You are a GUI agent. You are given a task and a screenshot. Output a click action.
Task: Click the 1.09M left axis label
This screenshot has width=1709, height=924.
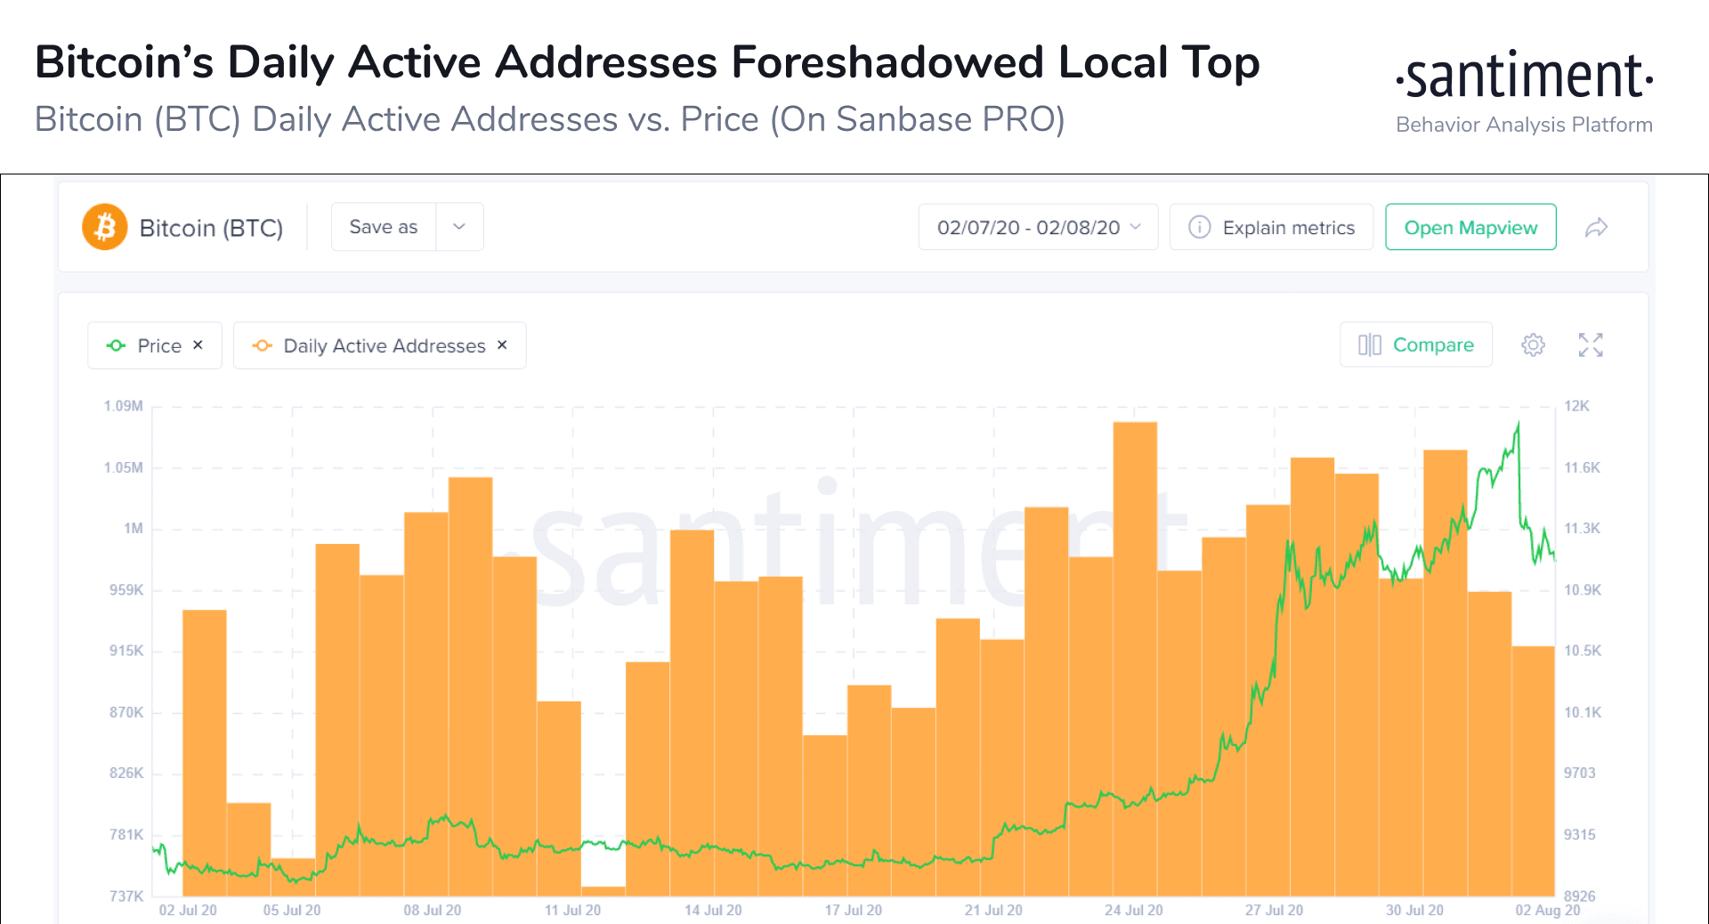[123, 406]
